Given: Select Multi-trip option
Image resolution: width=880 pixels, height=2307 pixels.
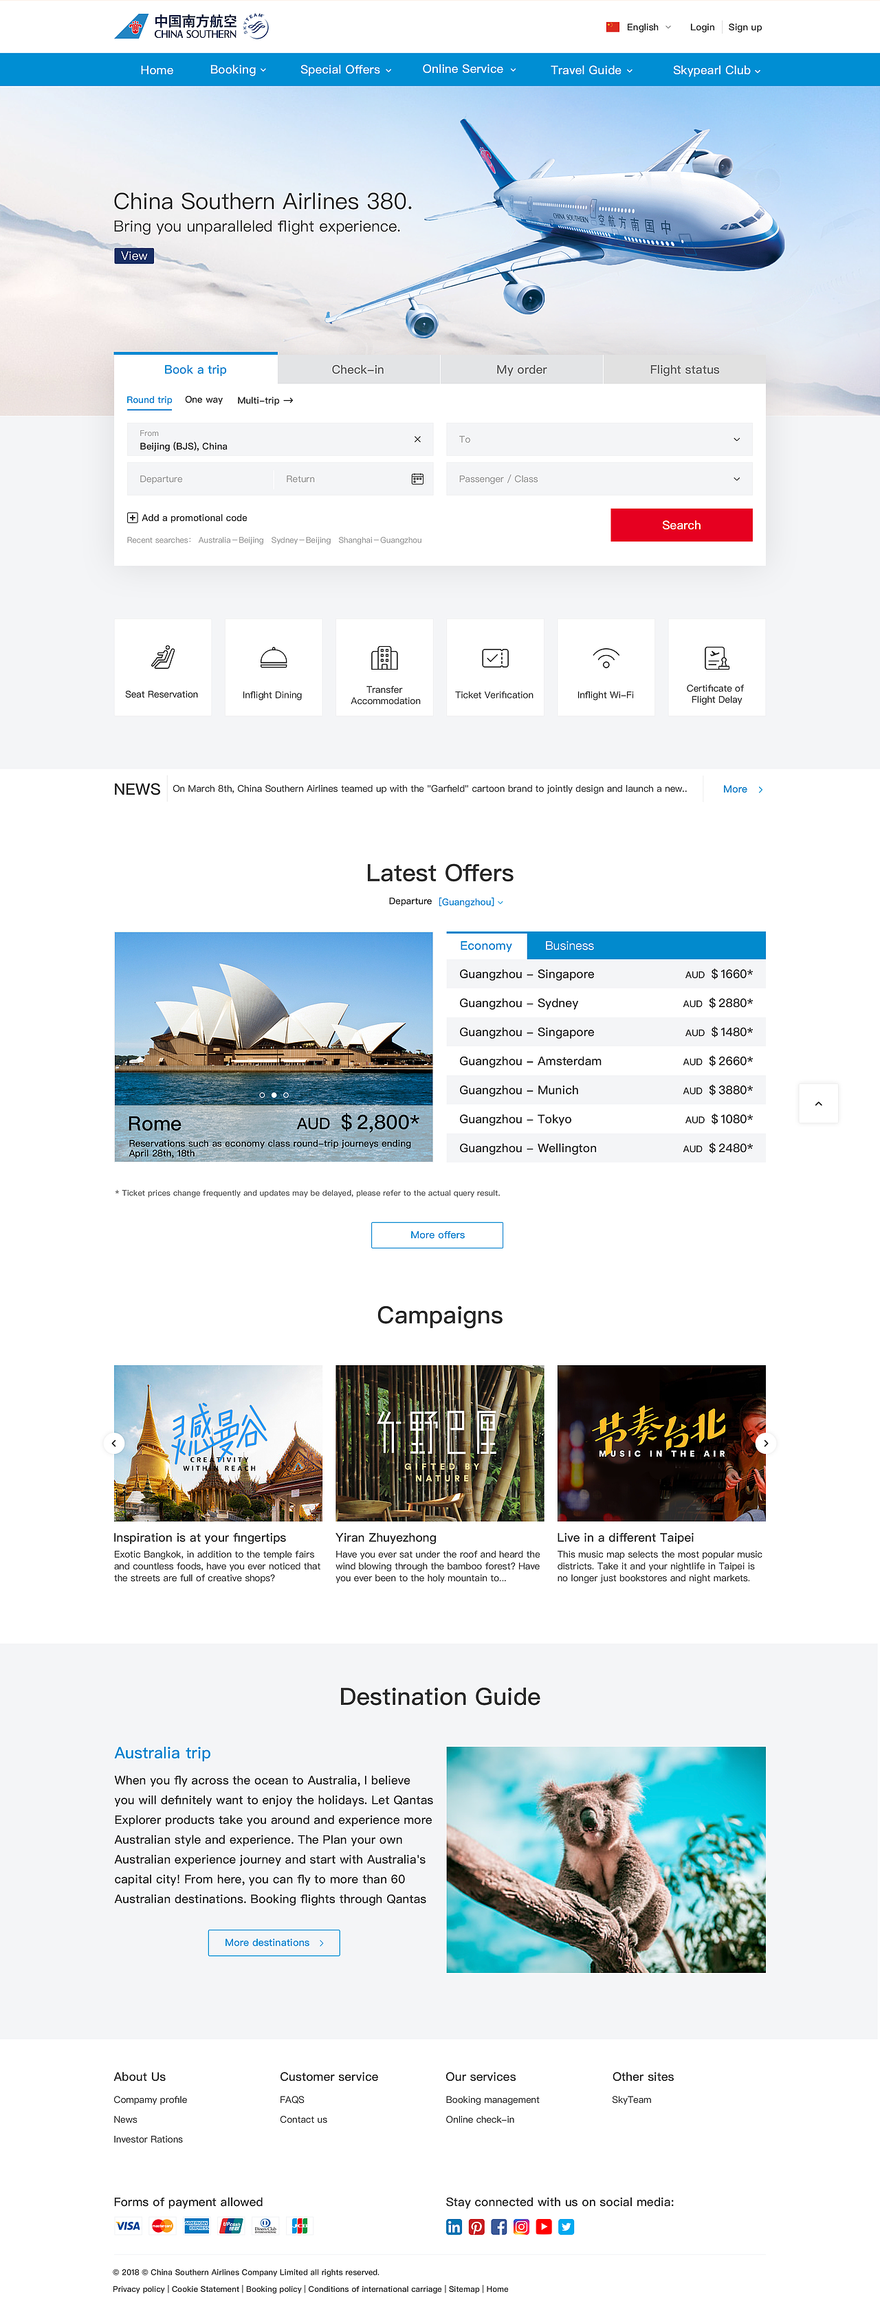Looking at the screenshot, I should click(x=265, y=400).
